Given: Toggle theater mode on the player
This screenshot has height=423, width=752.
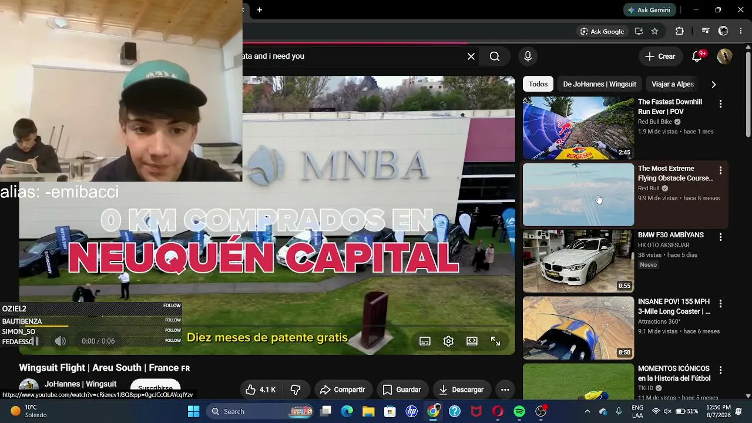Looking at the screenshot, I should coord(472,341).
